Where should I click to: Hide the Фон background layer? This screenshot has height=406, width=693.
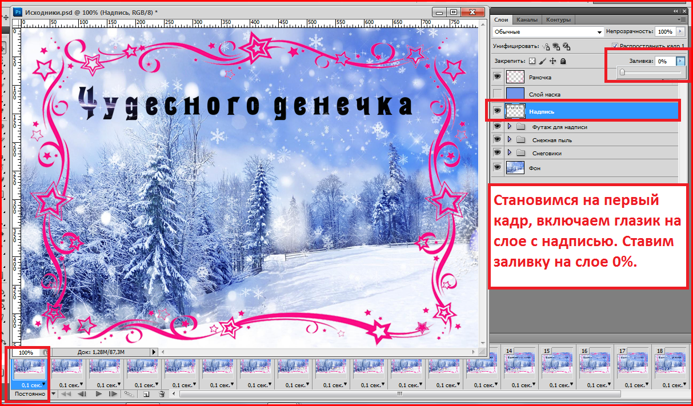497,168
